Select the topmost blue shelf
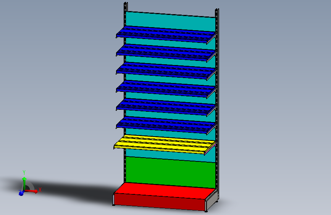The height and width of the screenshot is (215, 331). (166, 34)
